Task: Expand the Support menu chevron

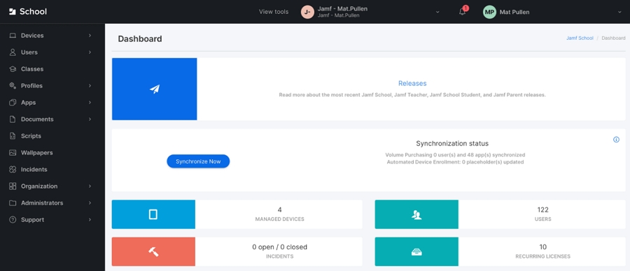Action: [90, 220]
